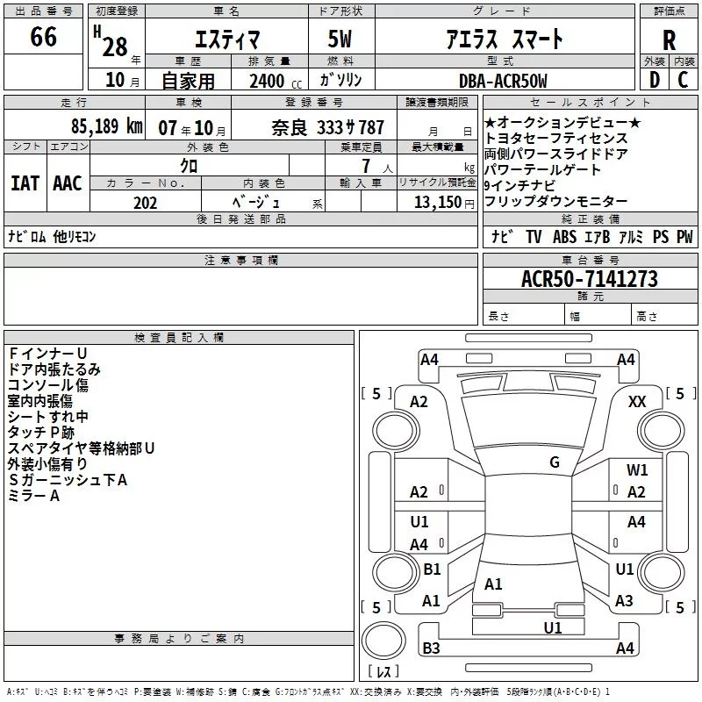Click the "レス" spare tire label

point(383,671)
